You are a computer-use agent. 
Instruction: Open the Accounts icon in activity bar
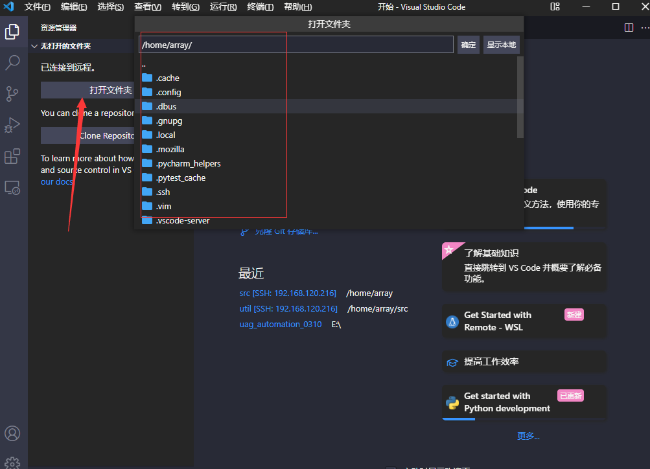pos(12,433)
